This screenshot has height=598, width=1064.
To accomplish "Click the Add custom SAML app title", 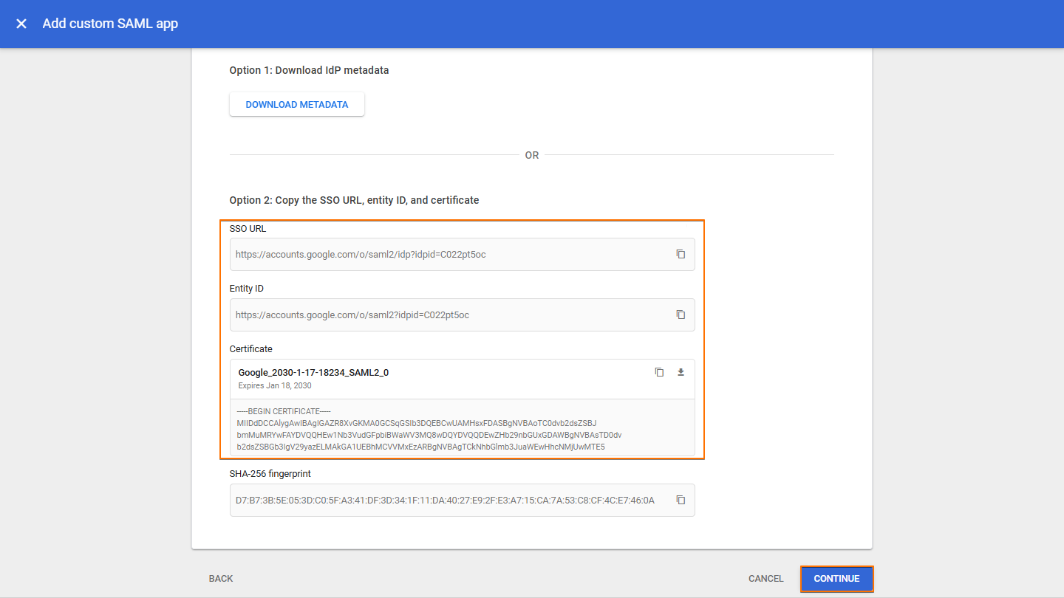I will tap(109, 23).
